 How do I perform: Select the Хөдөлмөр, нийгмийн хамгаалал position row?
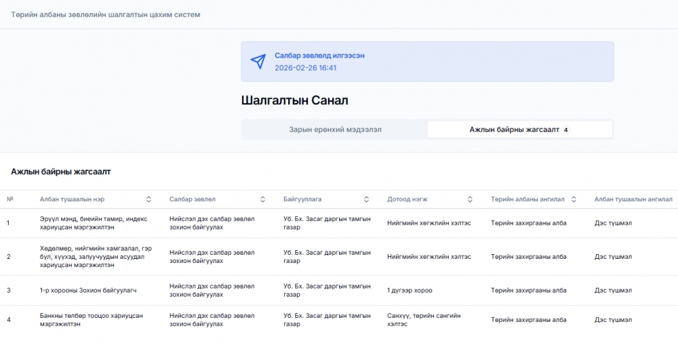[339, 257]
